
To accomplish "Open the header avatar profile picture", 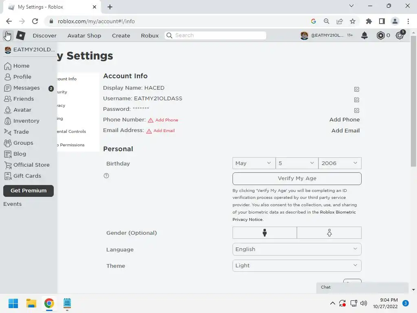I will pyautogui.click(x=304, y=35).
